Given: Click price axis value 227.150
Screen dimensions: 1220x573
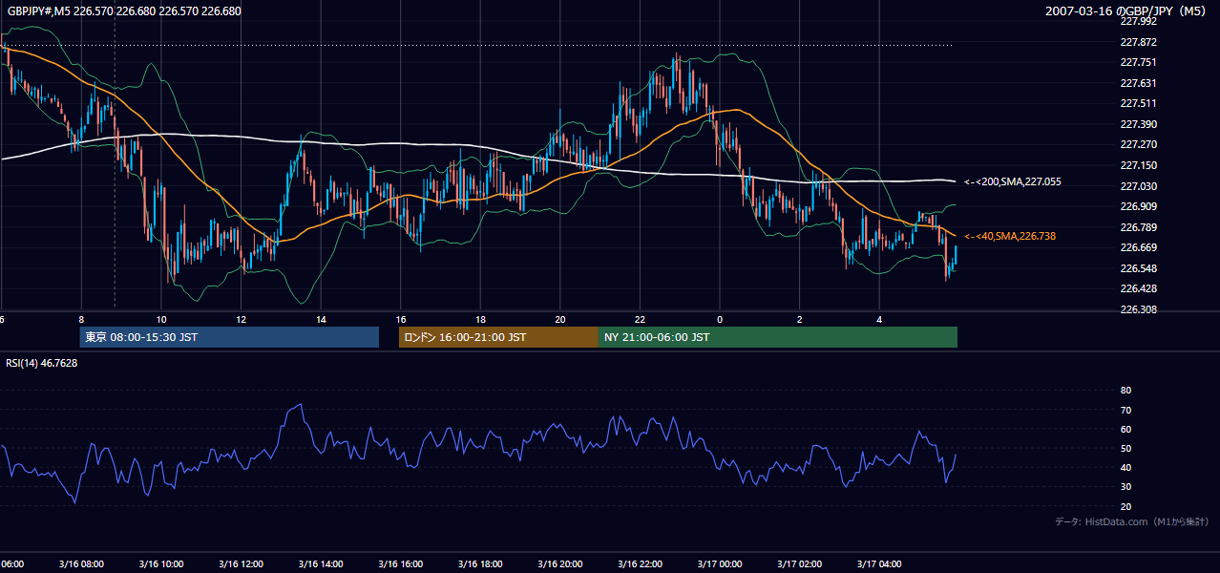Looking at the screenshot, I should click(1138, 165).
